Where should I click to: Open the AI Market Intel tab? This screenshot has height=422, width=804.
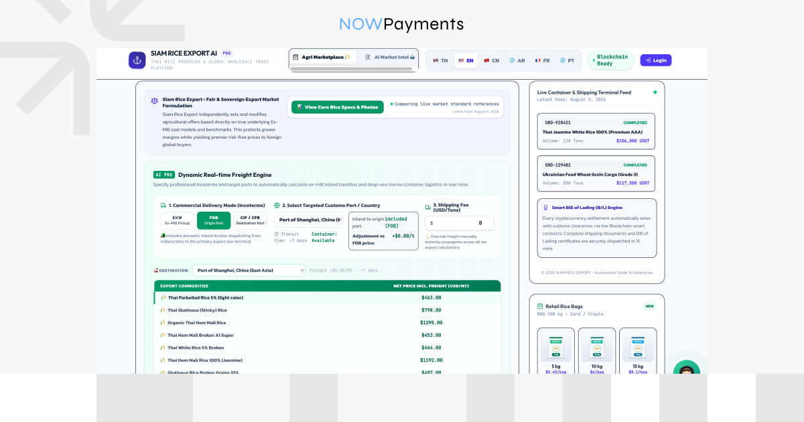point(390,58)
